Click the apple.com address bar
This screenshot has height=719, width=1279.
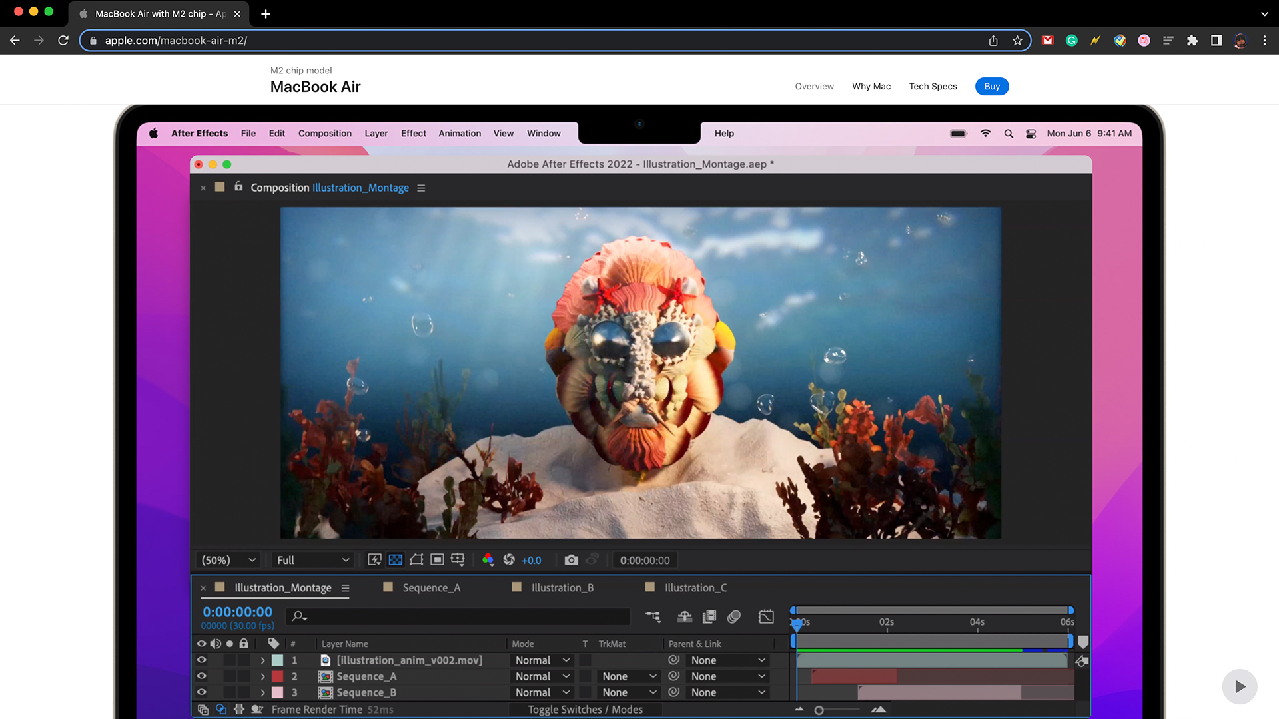[533, 41]
